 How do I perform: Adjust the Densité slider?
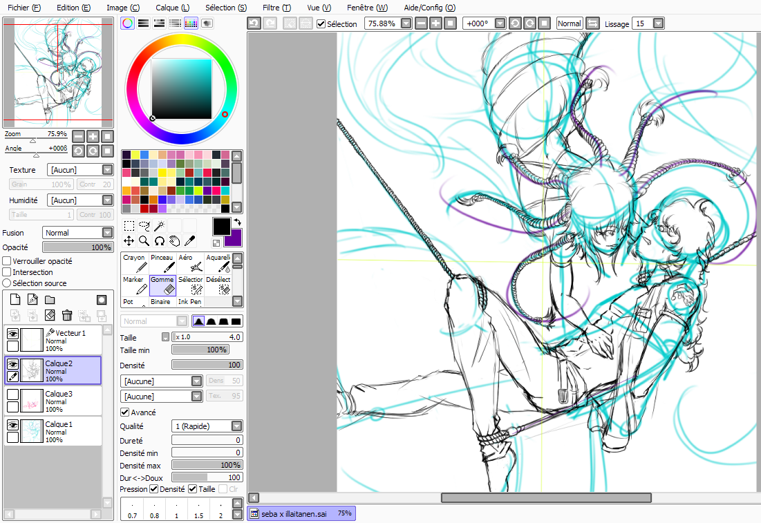(207, 365)
